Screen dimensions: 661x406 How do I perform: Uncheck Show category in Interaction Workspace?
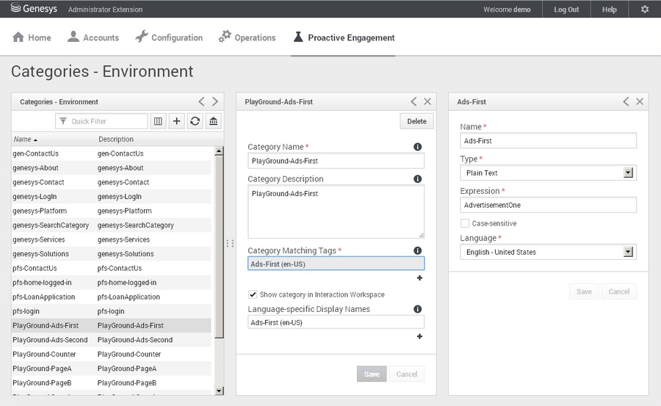[253, 294]
